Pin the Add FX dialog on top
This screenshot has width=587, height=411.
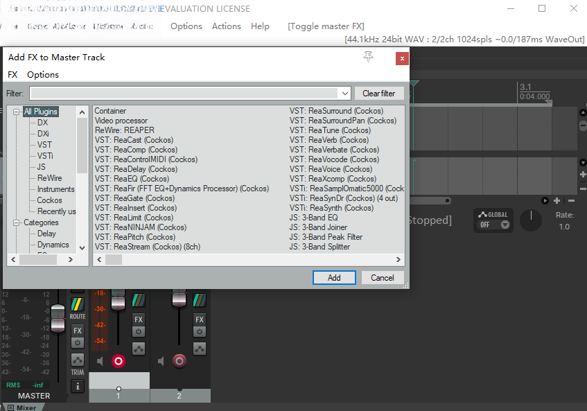coord(369,57)
